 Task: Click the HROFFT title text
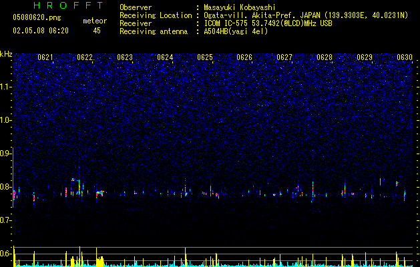(69, 5)
